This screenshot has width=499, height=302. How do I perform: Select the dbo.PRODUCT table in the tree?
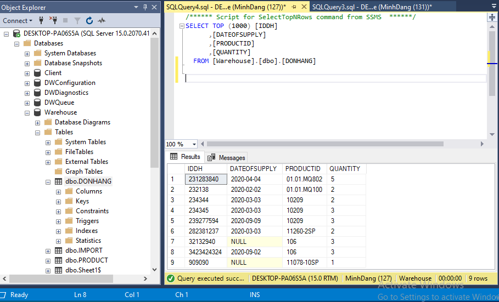click(x=86, y=260)
